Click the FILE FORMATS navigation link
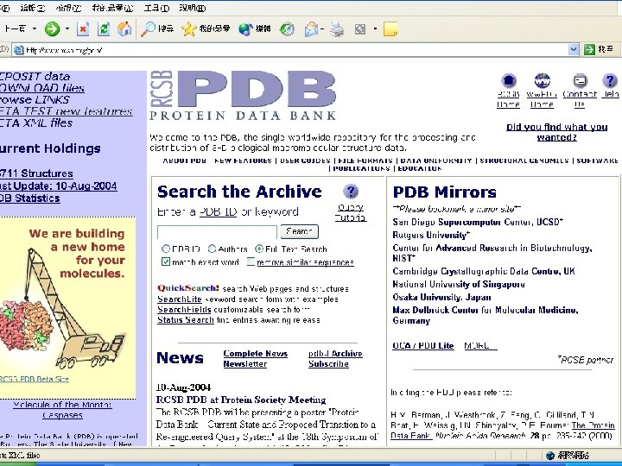This screenshot has width=622, height=466. pos(365,161)
